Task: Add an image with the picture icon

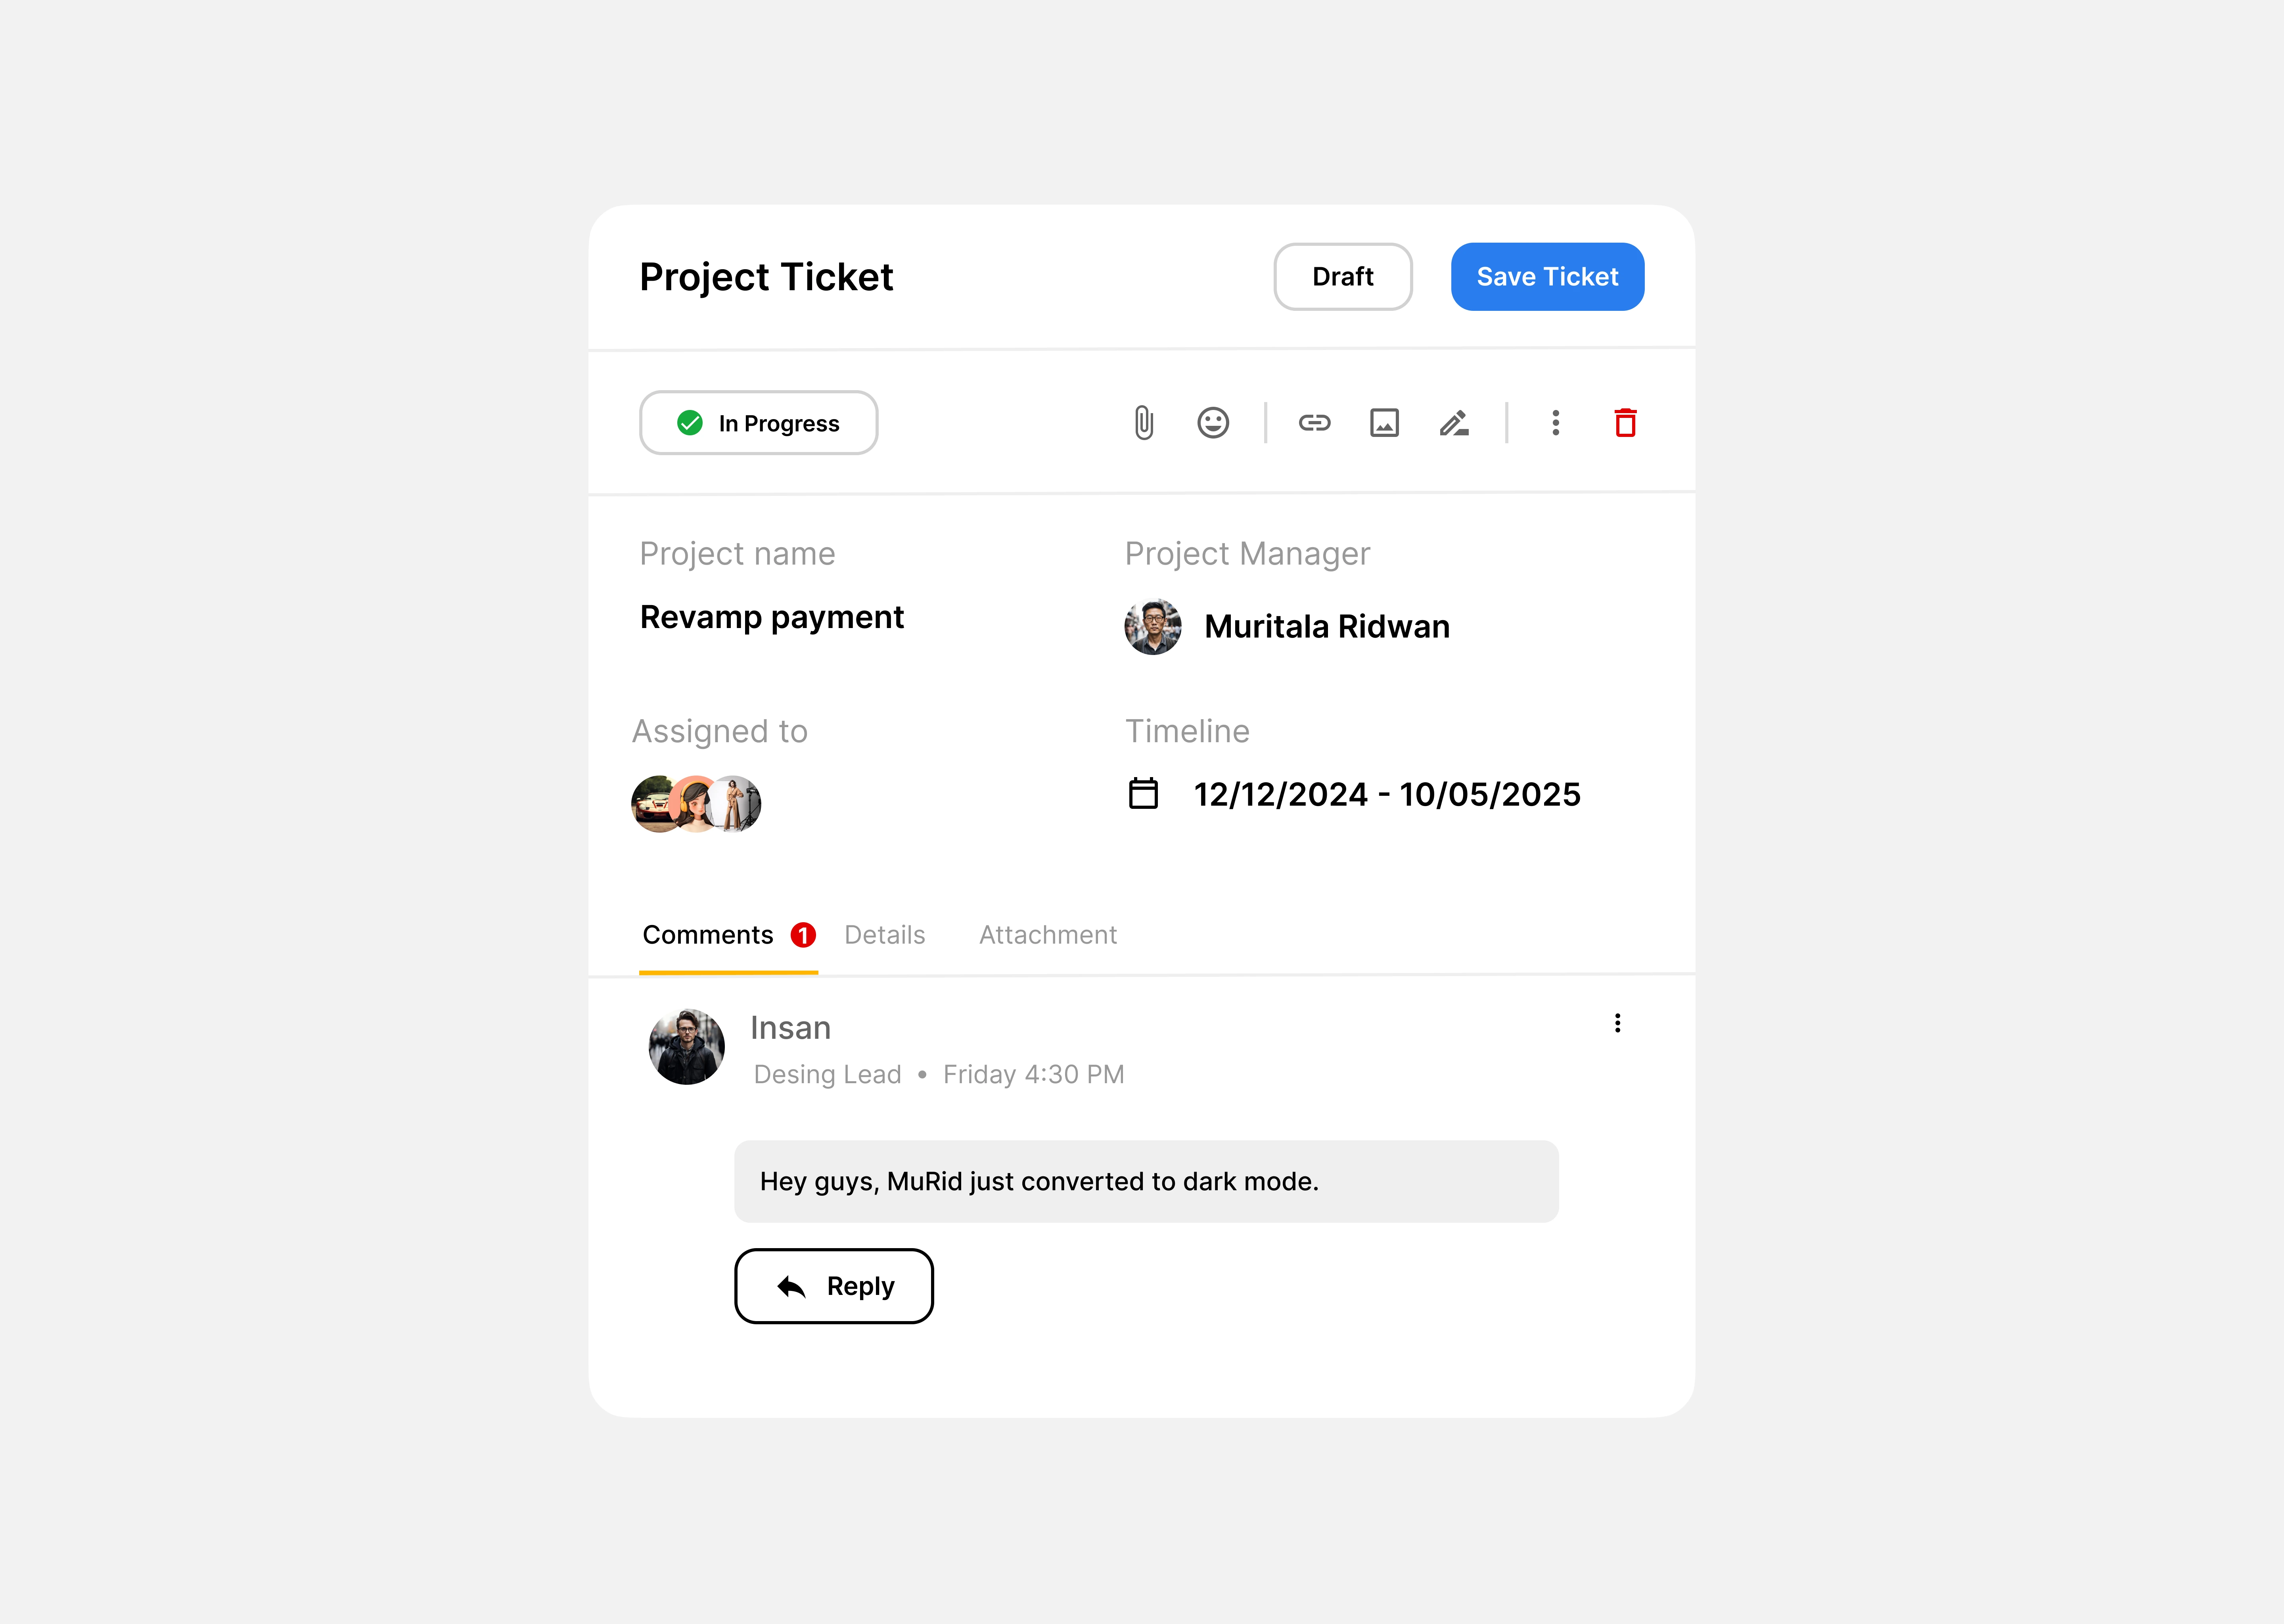Action: pyautogui.click(x=1384, y=423)
